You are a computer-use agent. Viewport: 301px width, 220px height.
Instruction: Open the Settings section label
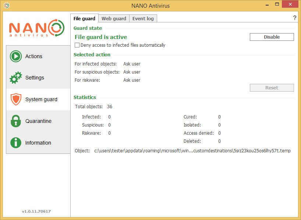[x=35, y=78]
